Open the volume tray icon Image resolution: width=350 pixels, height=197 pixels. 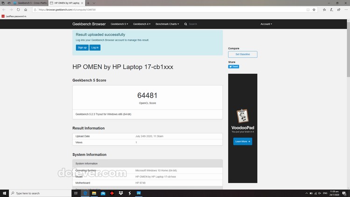pos(320,193)
